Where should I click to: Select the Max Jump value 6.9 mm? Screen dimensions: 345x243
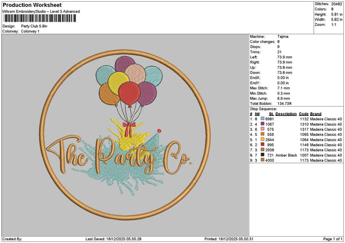point(283,99)
